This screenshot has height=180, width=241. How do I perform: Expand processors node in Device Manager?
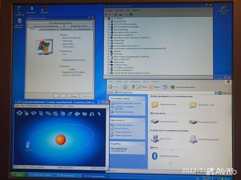tap(108, 62)
